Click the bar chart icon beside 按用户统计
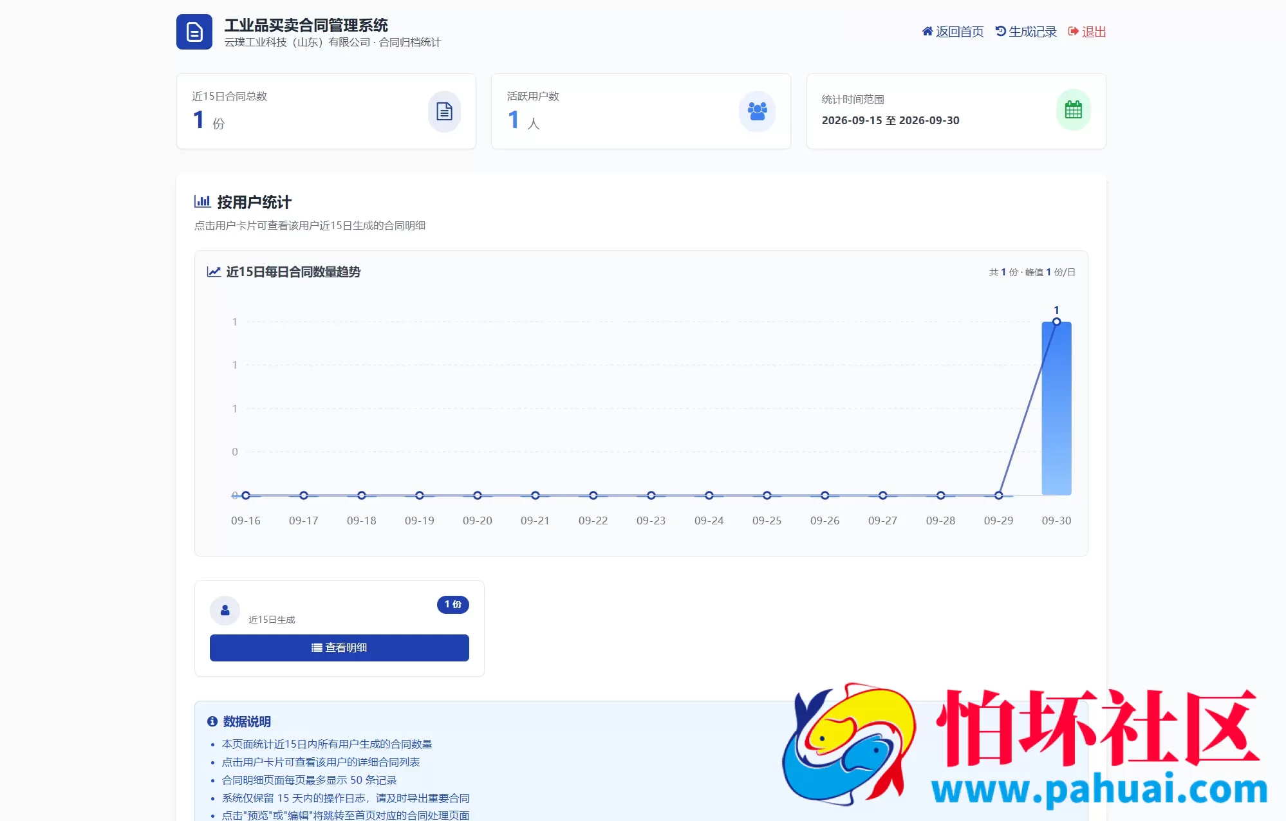1286x821 pixels. 202,201
